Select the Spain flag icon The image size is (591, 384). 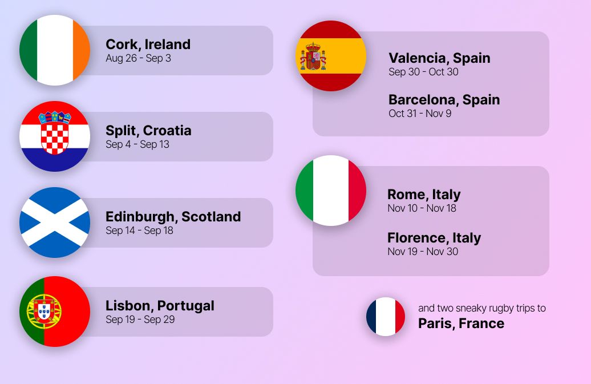coord(331,56)
